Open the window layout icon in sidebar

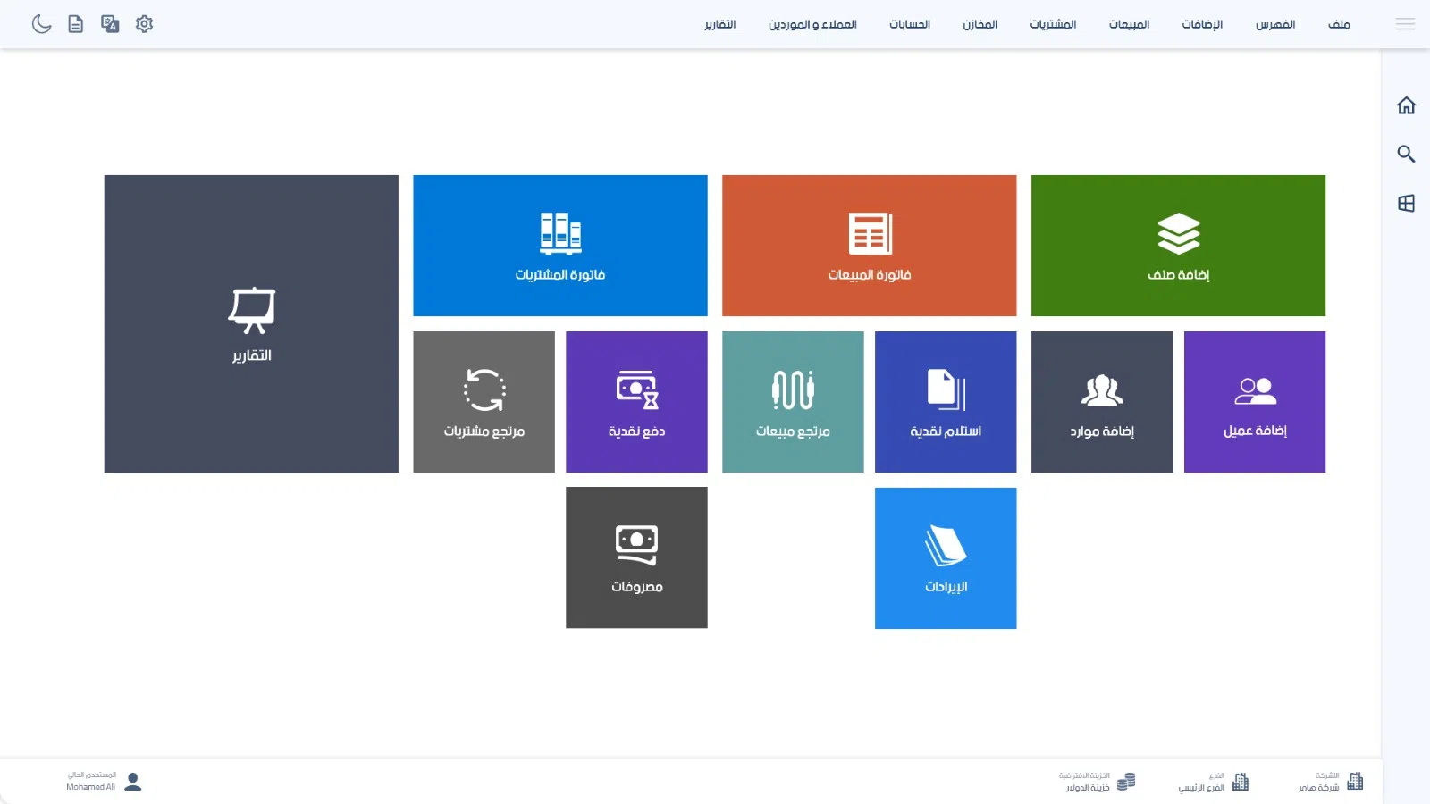(x=1406, y=204)
